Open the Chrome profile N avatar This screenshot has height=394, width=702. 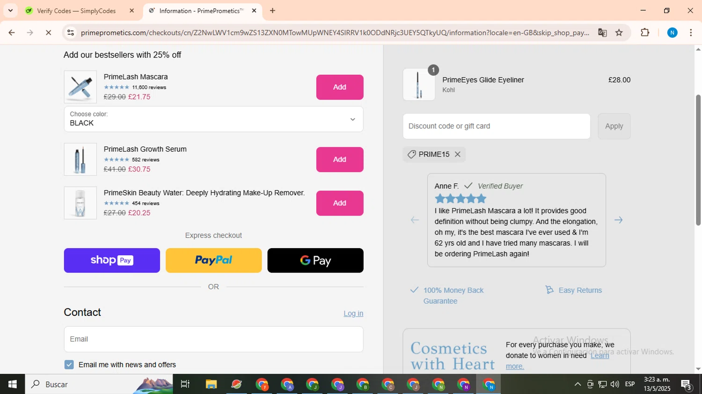(672, 33)
